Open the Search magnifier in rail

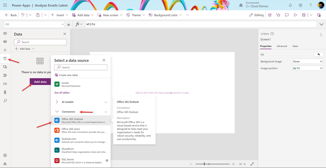(5, 101)
